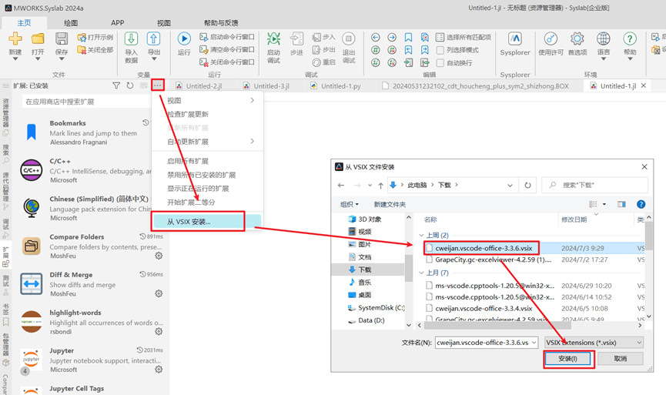Open the 文件名 combo box dropdown arrow
This screenshot has width=666, height=395.
[534, 343]
